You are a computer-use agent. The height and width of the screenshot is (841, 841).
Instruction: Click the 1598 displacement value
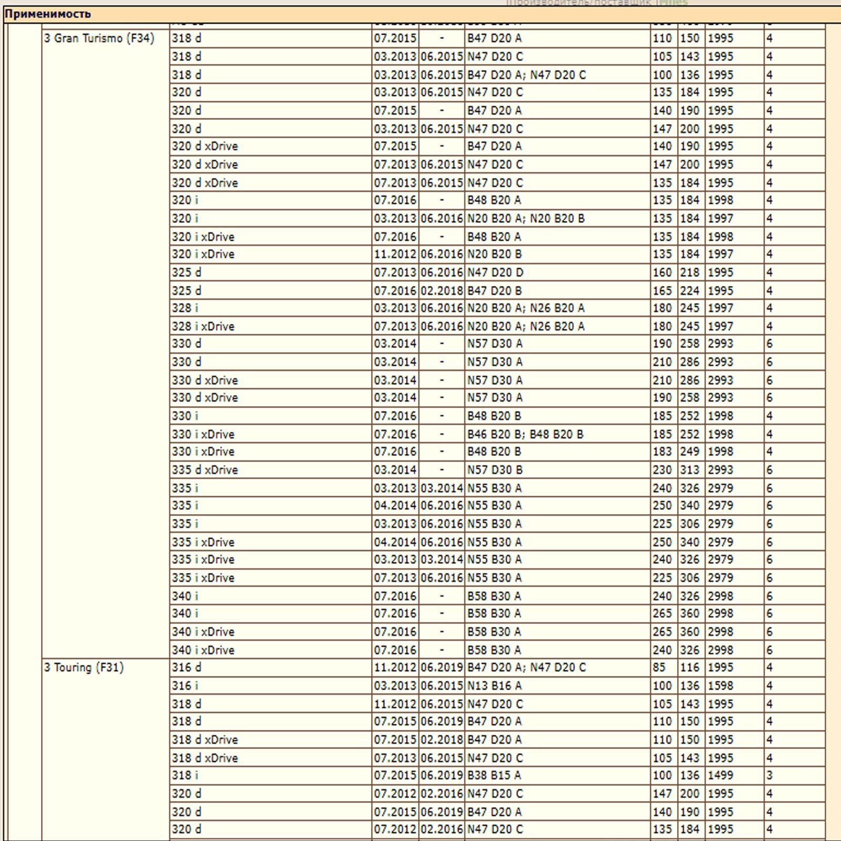(720, 686)
